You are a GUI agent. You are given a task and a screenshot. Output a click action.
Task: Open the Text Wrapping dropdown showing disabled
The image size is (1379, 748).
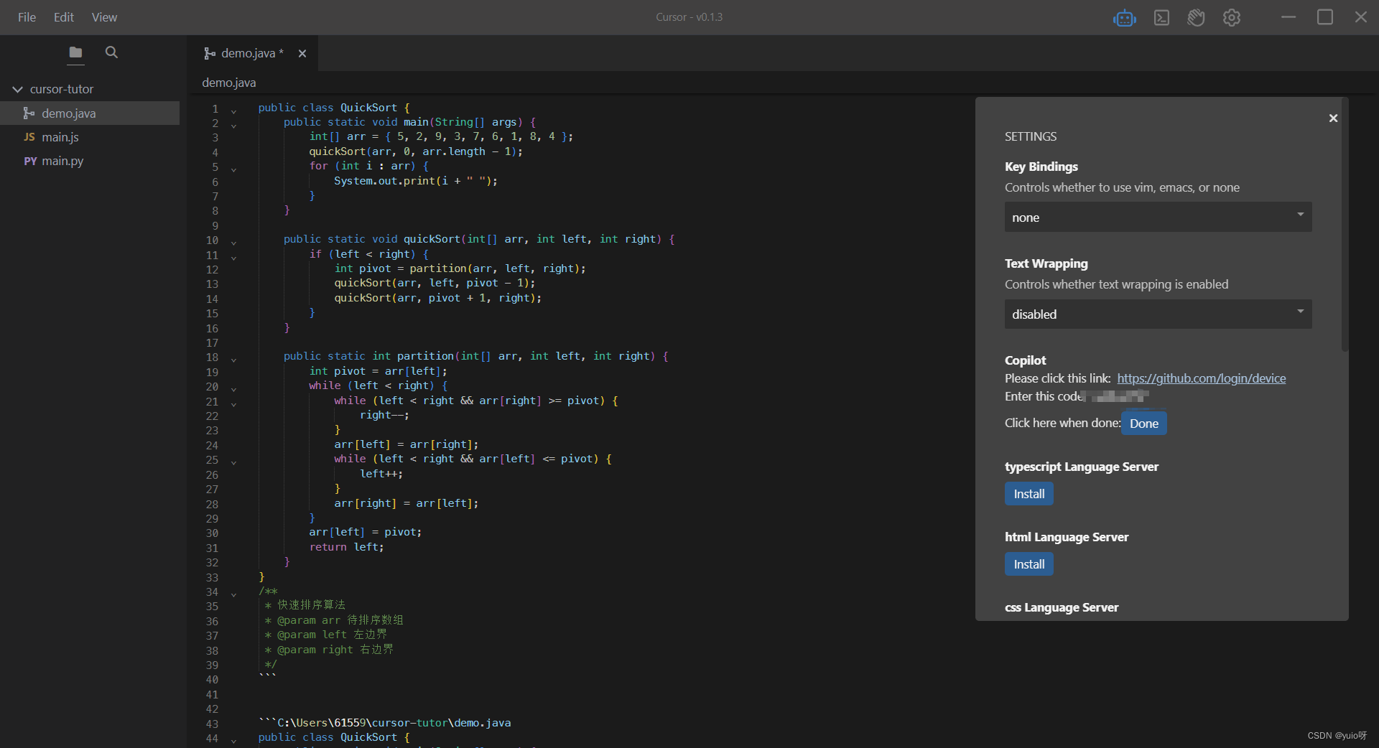pos(1158,314)
